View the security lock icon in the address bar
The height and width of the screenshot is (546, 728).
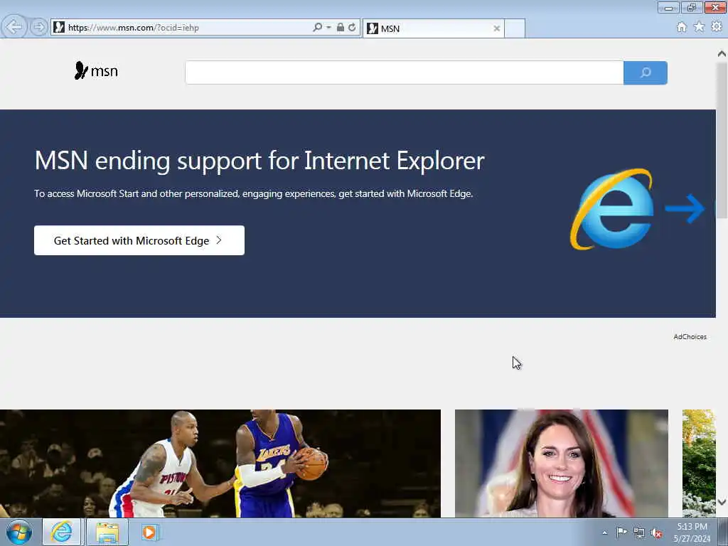pyautogui.click(x=341, y=28)
